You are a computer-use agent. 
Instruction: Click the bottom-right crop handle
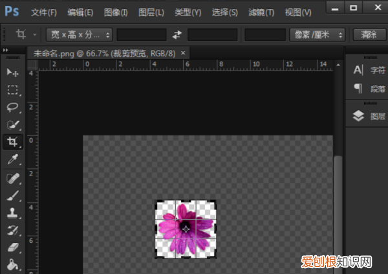[x=215, y=256]
